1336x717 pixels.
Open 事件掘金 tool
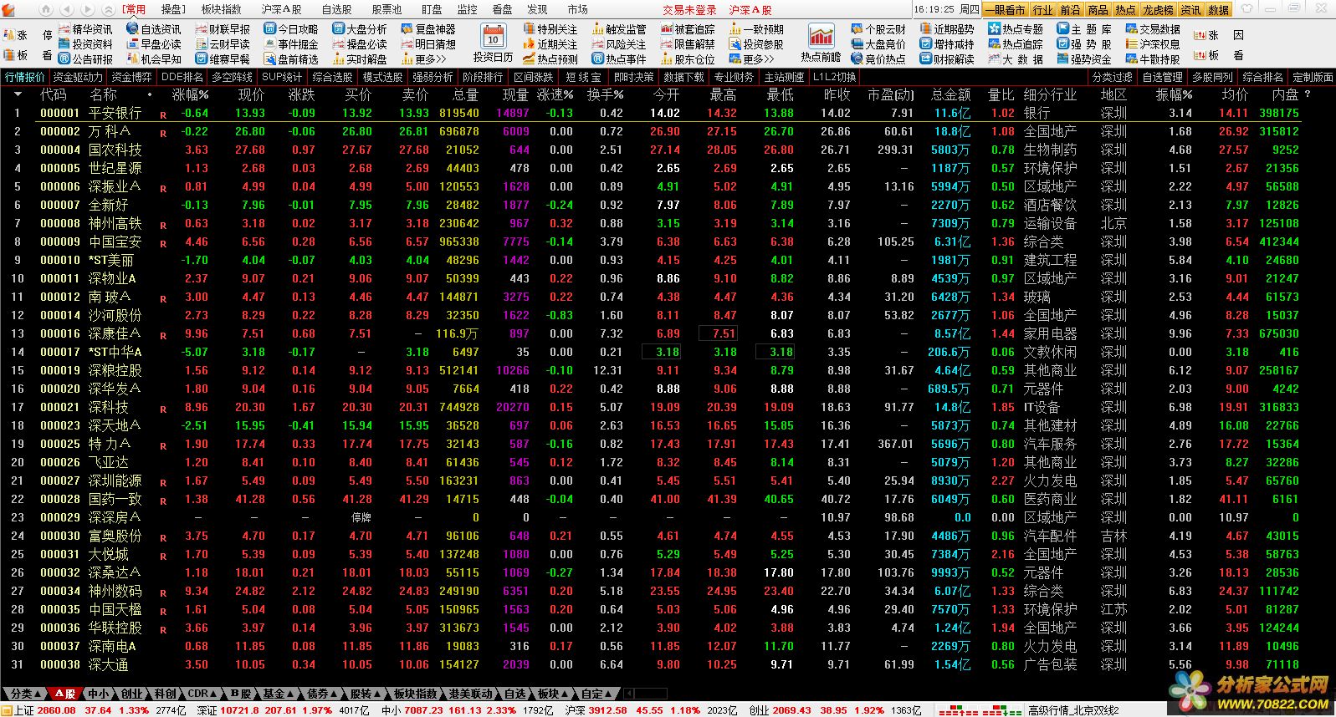[x=290, y=44]
